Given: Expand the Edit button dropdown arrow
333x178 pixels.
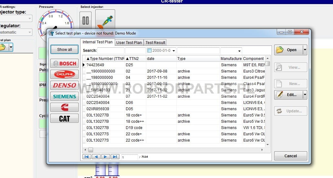Looking at the screenshot, I should [304, 94].
